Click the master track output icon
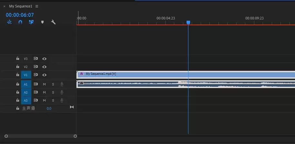The width and height of the screenshot is (295, 144). (72, 107)
